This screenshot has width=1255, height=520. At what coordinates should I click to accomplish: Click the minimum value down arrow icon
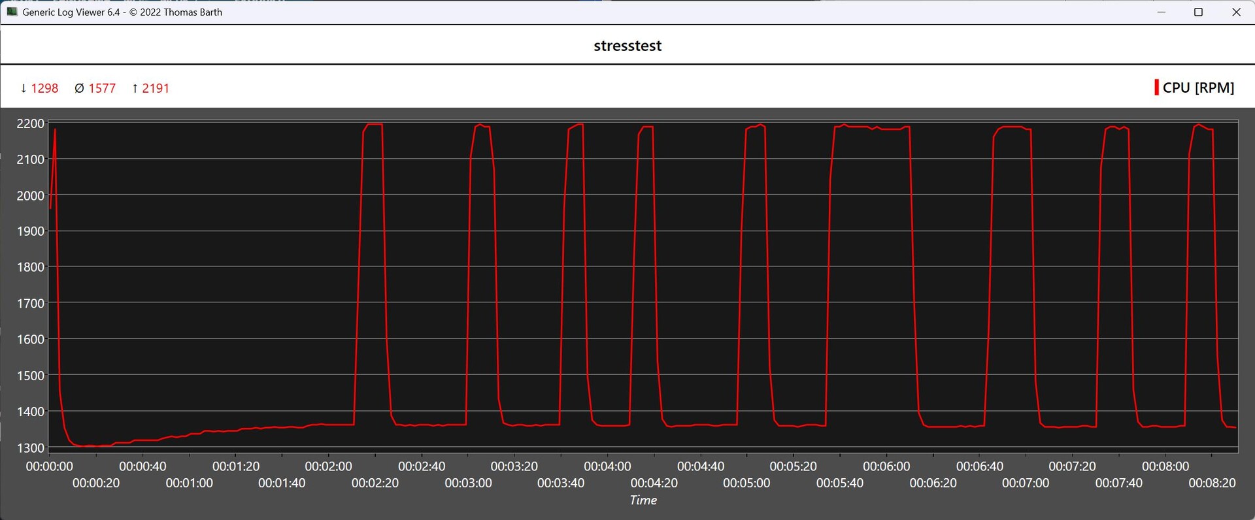[x=24, y=88]
